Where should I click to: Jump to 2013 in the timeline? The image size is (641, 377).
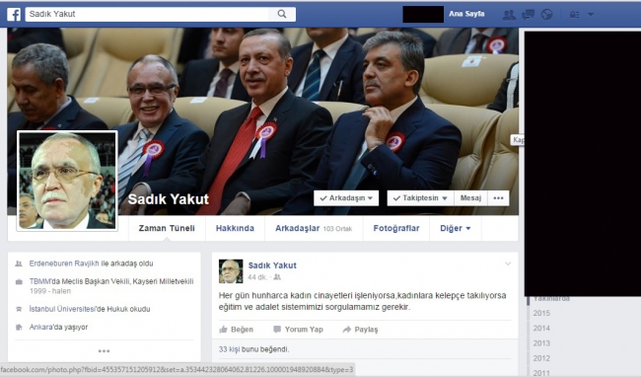pos(541,343)
